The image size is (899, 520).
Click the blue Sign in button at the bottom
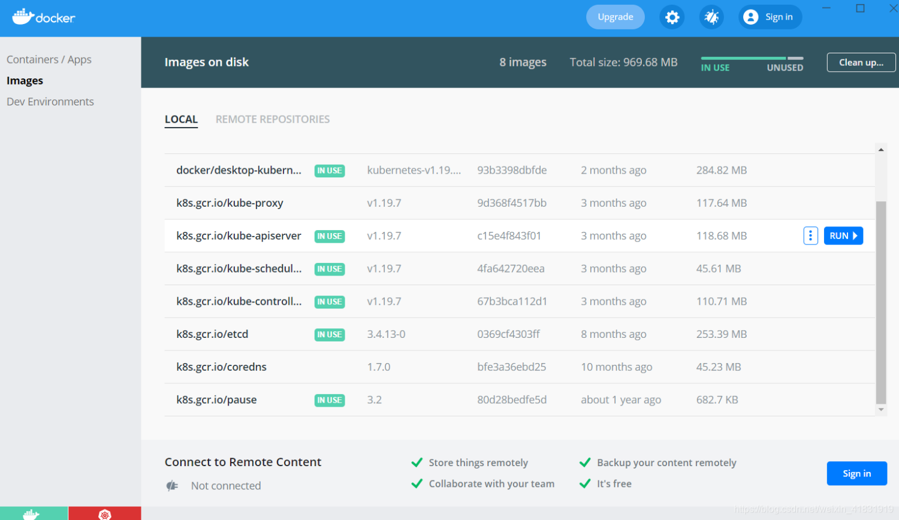click(x=856, y=473)
